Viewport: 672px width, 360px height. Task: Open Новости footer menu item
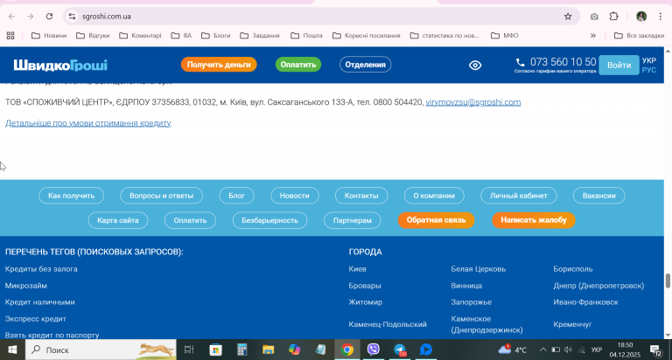point(294,196)
